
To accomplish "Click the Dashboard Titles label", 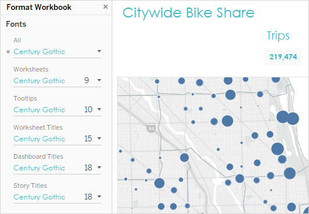I will (x=38, y=156).
